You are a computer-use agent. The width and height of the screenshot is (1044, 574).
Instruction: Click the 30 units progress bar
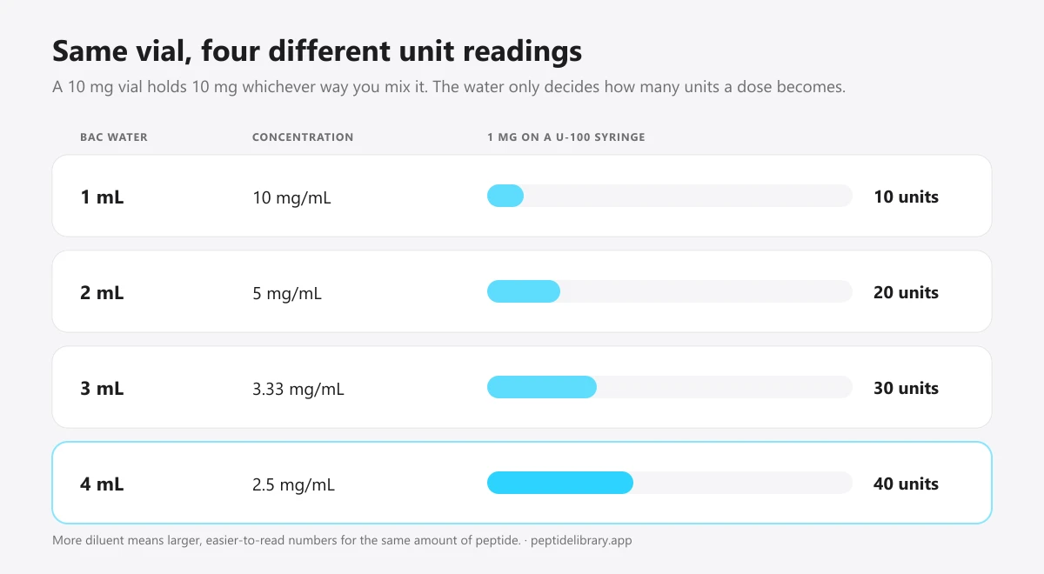670,387
